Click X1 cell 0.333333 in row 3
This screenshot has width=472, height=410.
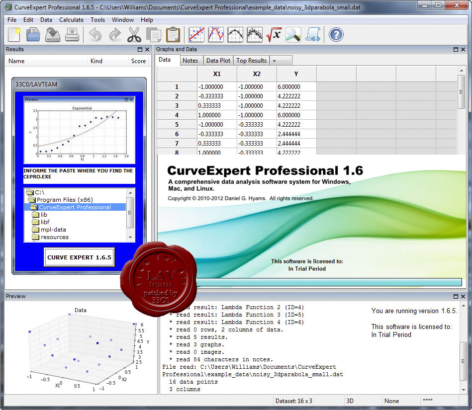217,106
